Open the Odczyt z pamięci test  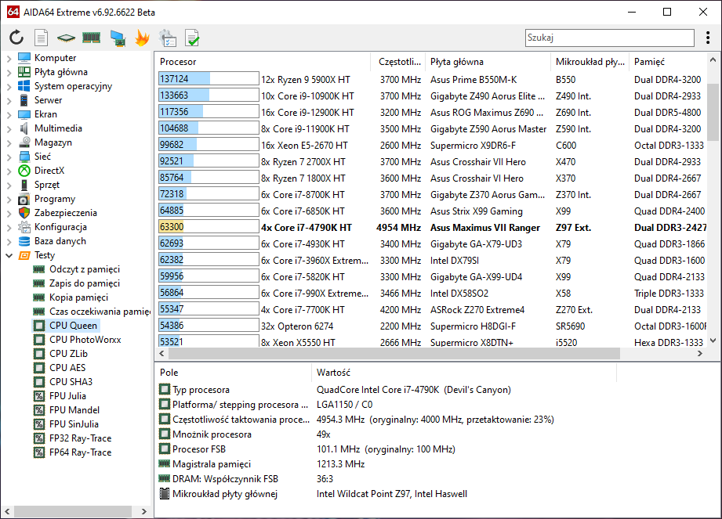(84, 269)
